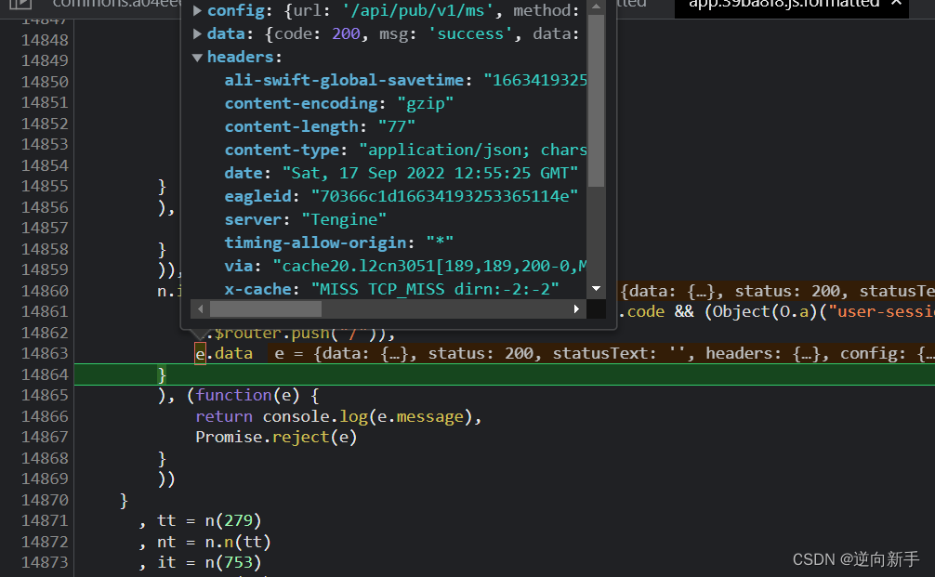The height and width of the screenshot is (577, 935).
Task: Click the ali-swift-global-savetime property
Action: [344, 80]
